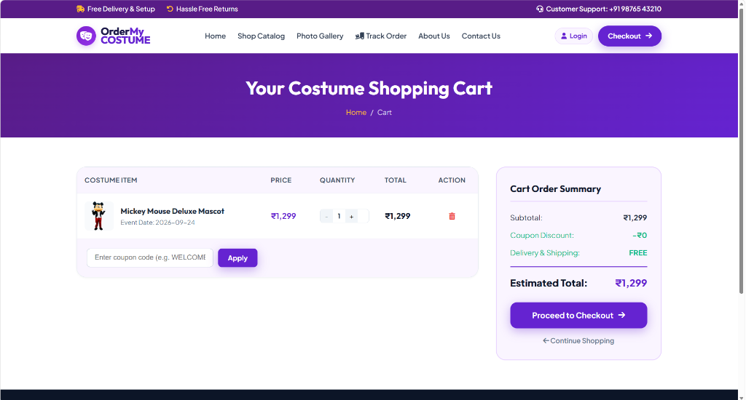746x400 pixels.
Task: Click the delivery truck icon in top bar
Action: pyautogui.click(x=80, y=9)
